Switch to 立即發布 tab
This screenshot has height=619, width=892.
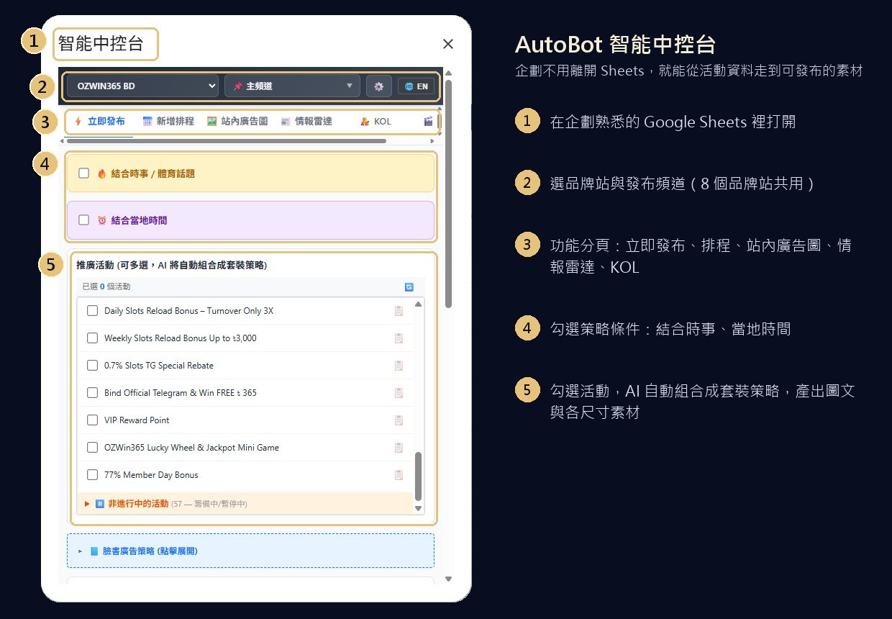pos(100,121)
